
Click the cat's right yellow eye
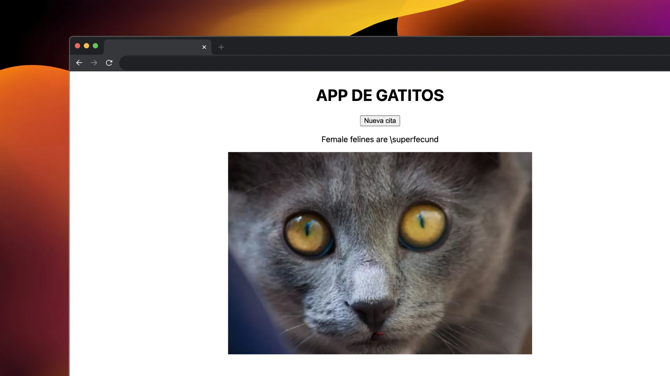422,226
